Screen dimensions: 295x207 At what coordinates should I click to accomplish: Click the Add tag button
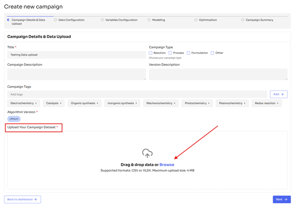(279, 94)
